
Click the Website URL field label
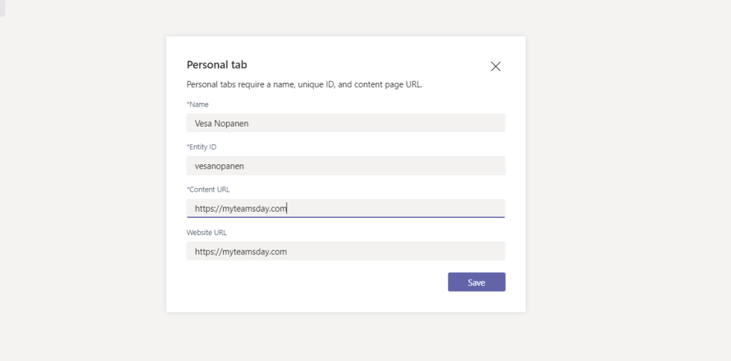click(x=207, y=232)
